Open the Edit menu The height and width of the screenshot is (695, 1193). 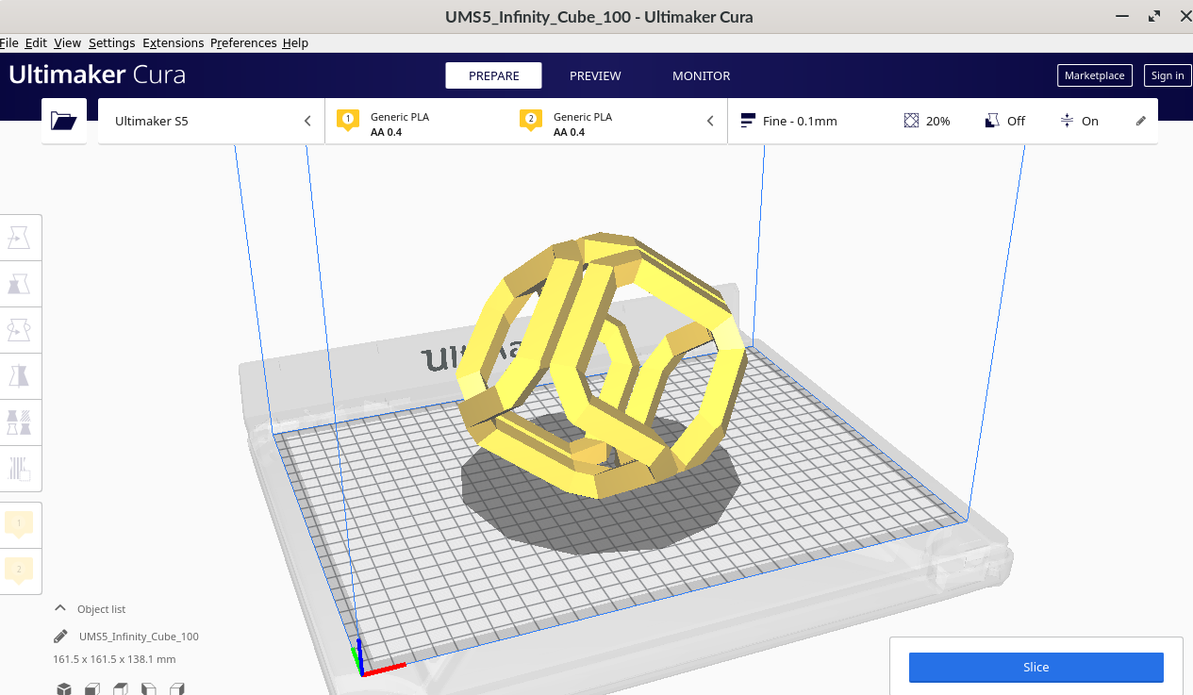click(x=36, y=43)
